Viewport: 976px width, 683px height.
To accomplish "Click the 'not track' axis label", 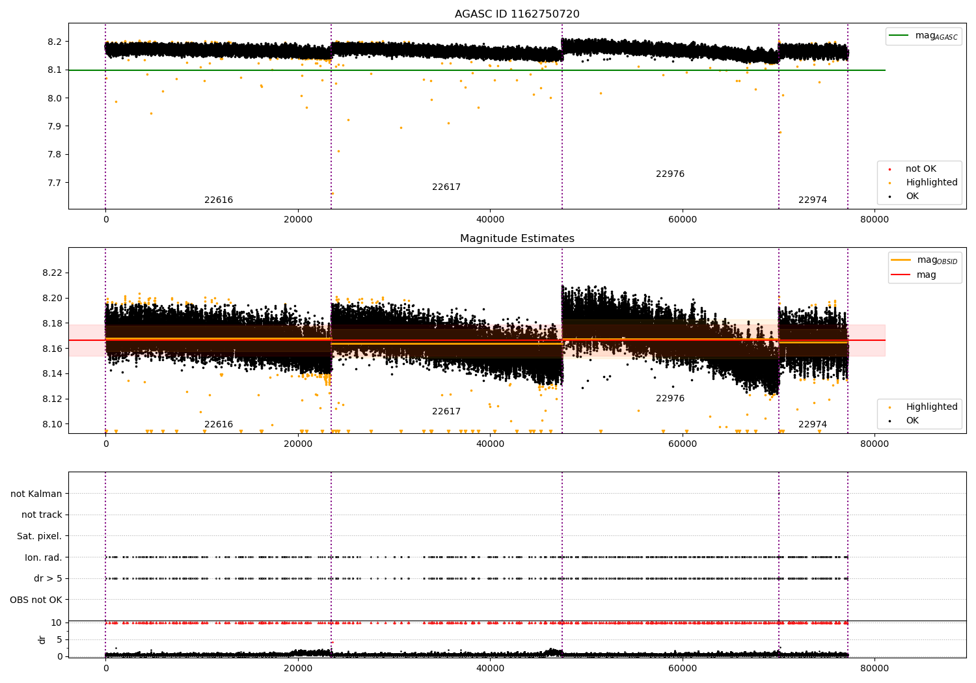I will point(42,515).
